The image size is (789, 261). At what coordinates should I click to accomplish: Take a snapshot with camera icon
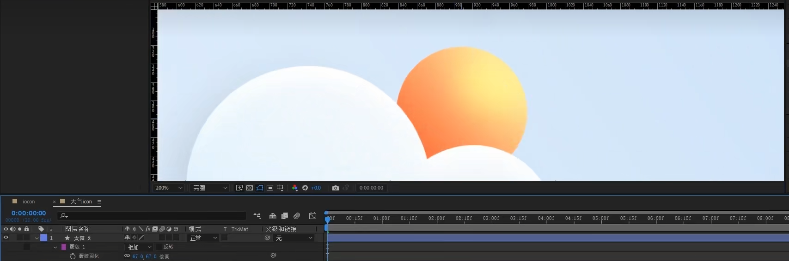(x=336, y=188)
